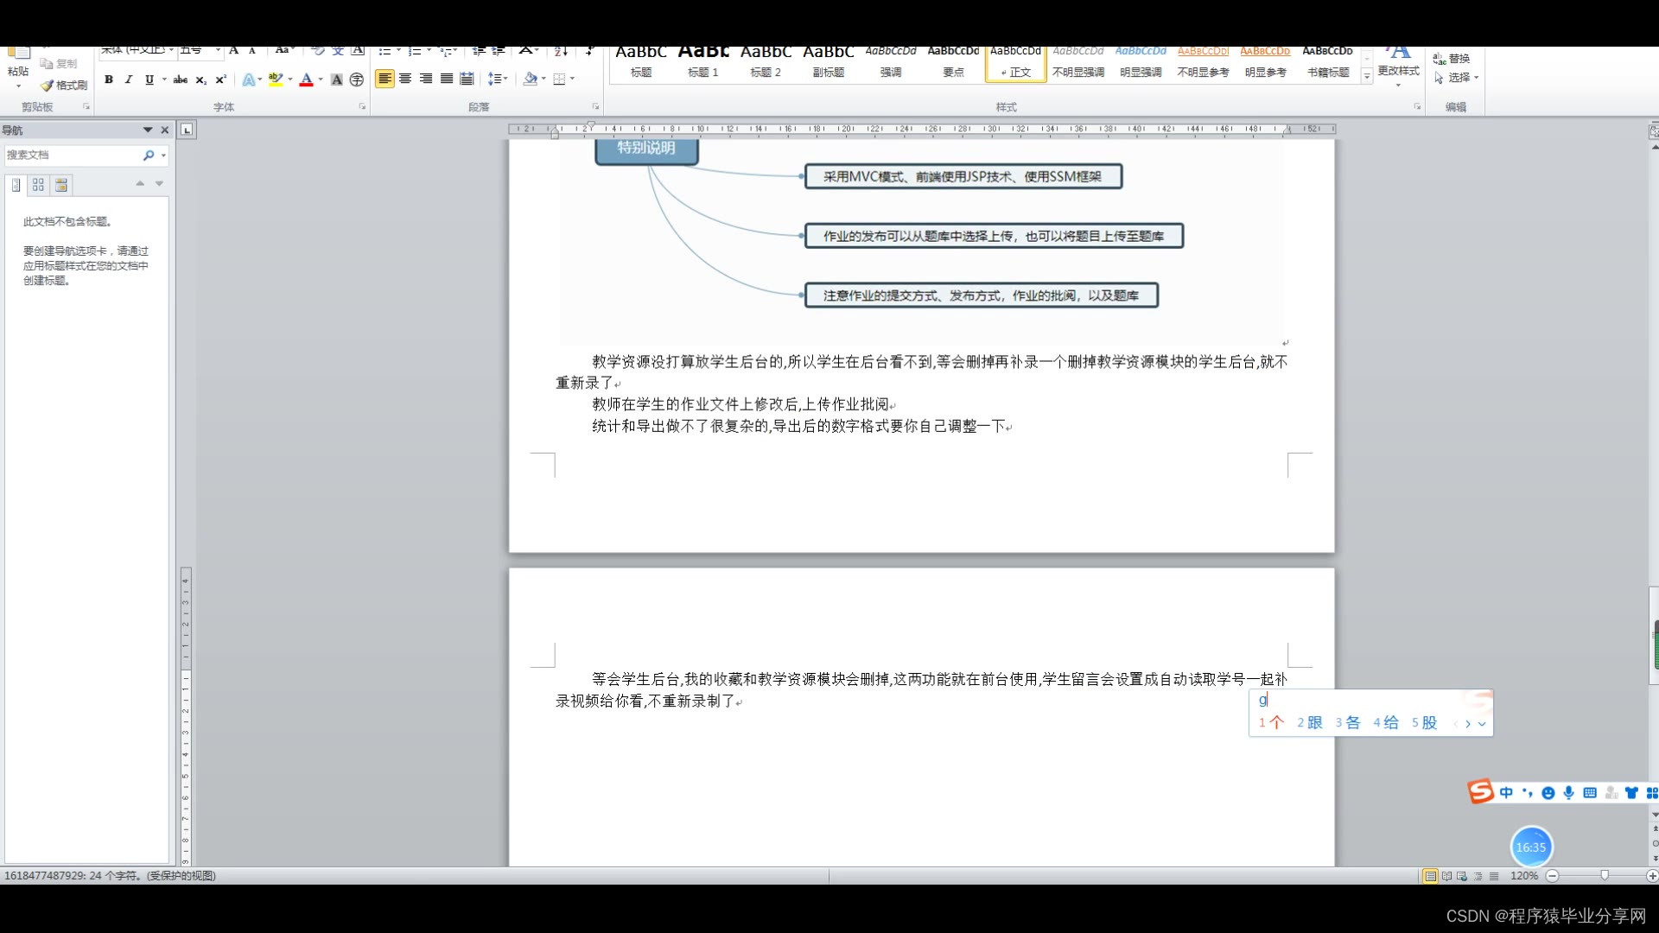Open the font color dropdown arrow
The image size is (1659, 933).
tap(321, 79)
